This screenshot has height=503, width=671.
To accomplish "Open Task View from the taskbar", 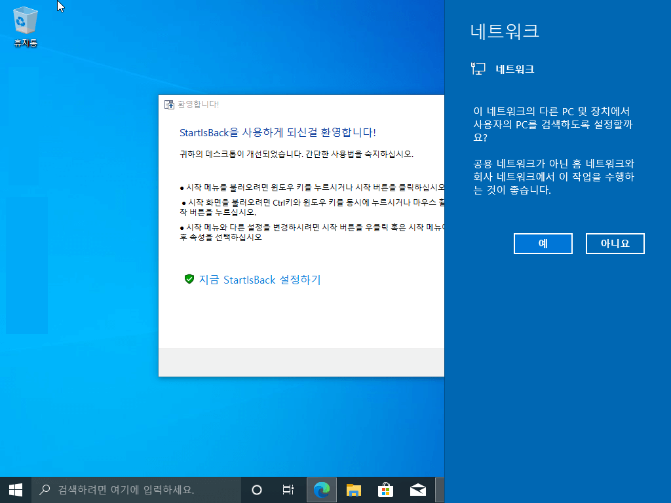I will (288, 490).
